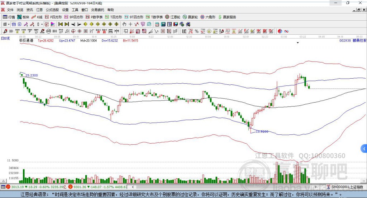Click the 极反通道 indicator label

(x=26, y=40)
